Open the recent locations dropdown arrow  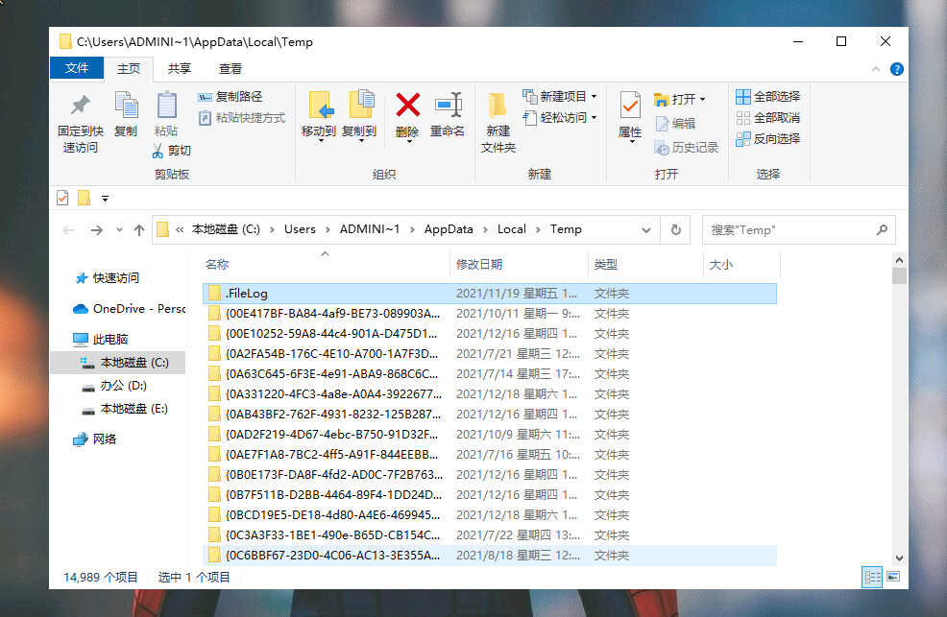click(119, 229)
